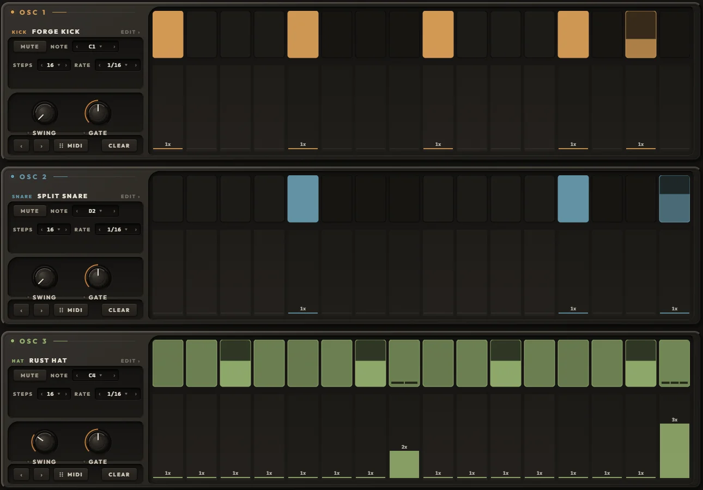Screen dimensions: 703x490
Task: Open the OSC 1 steps dropdown
Action: (x=54, y=65)
